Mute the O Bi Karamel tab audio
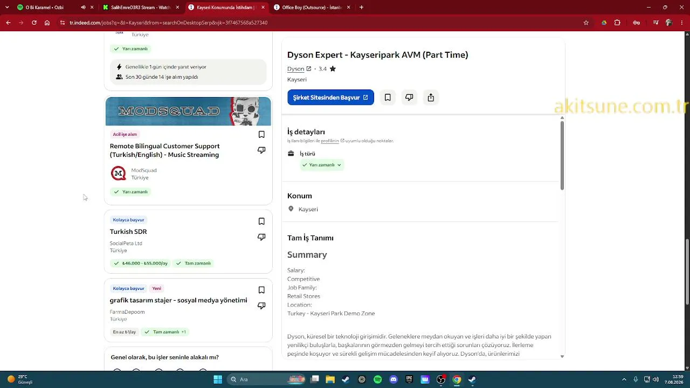Screen dimensions: 690x388 pyautogui.click(x=83, y=8)
